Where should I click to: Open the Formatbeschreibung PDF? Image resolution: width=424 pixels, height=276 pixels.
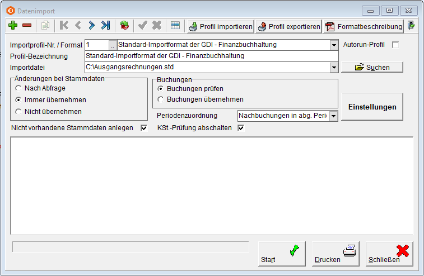(x=364, y=26)
